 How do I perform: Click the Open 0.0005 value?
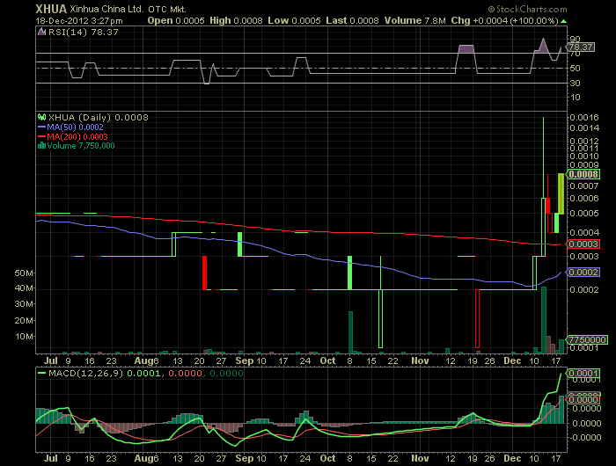(176, 21)
